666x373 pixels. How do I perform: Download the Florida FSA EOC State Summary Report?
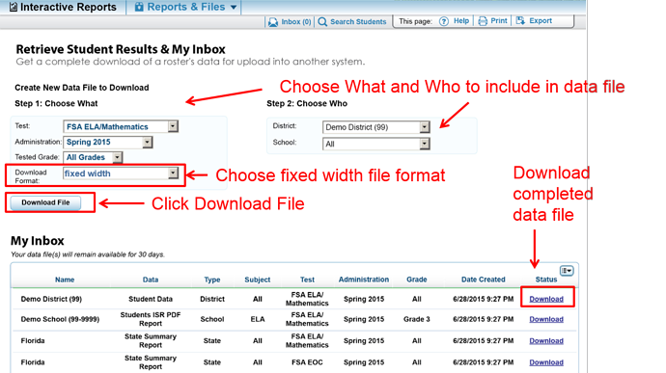(546, 362)
